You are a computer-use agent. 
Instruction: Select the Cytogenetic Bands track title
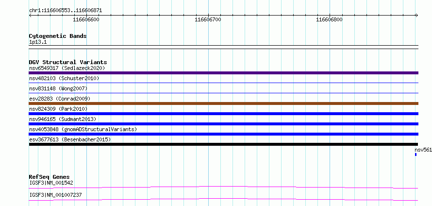tap(58, 36)
